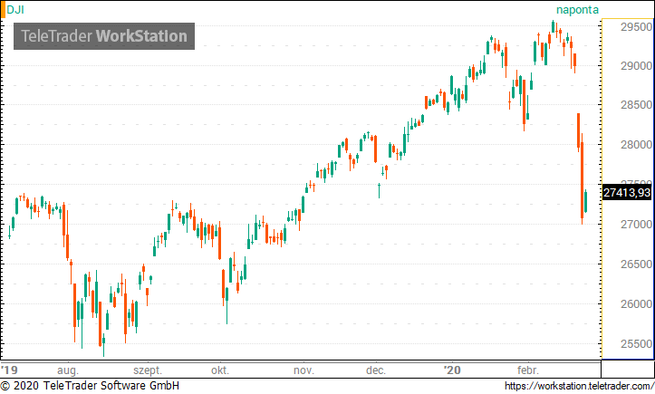Click the 26500 price axis label
The image size is (655, 394).
pos(636,264)
